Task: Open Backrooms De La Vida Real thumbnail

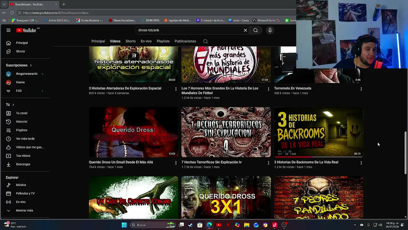Action: (319, 132)
